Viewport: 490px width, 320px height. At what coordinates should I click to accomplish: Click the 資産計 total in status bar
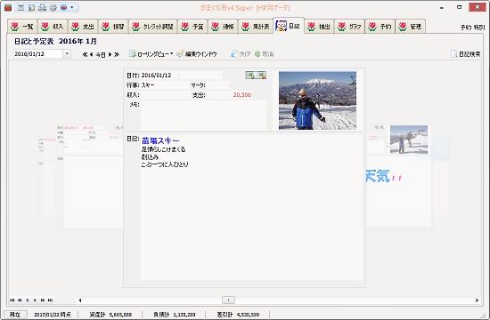(x=110, y=315)
